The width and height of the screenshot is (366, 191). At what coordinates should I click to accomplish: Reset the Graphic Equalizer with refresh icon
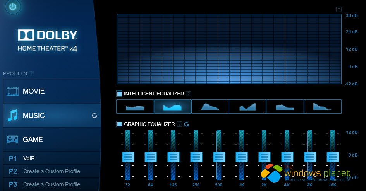click(x=187, y=124)
